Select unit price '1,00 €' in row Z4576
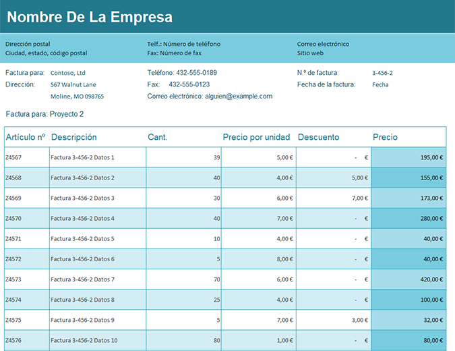Viewport: 455px width, 351px height. [x=284, y=341]
